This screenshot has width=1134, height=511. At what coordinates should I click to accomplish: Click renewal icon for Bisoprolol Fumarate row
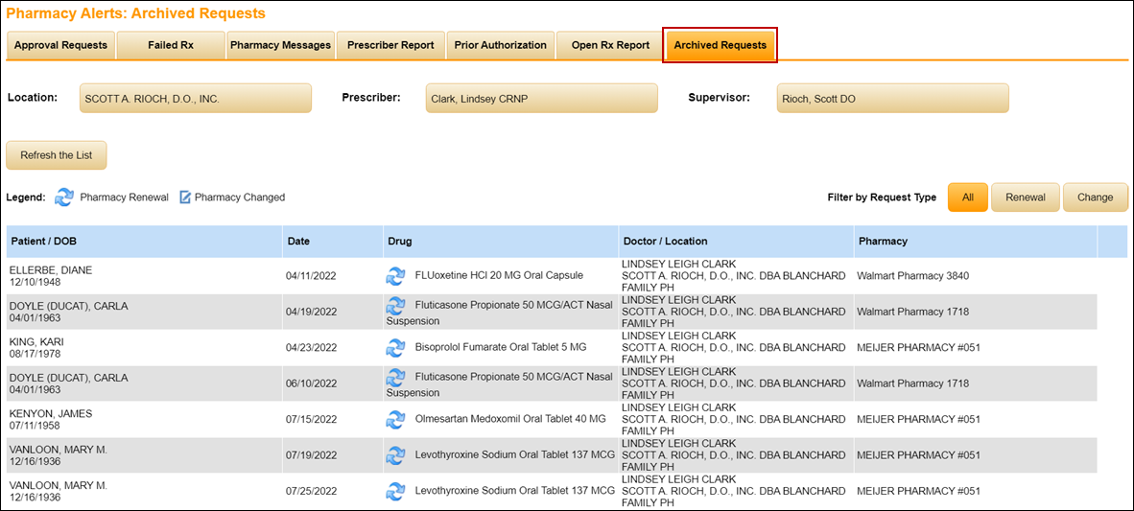pos(395,347)
